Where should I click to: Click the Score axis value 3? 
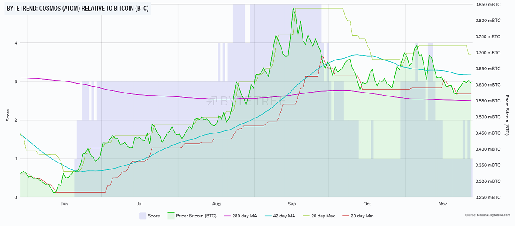[16, 81]
